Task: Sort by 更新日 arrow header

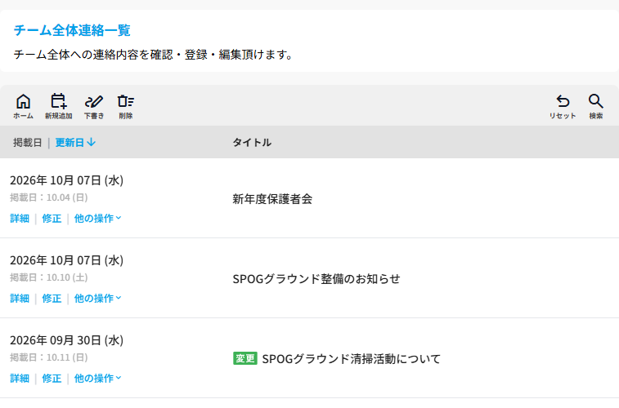Action: [x=75, y=142]
